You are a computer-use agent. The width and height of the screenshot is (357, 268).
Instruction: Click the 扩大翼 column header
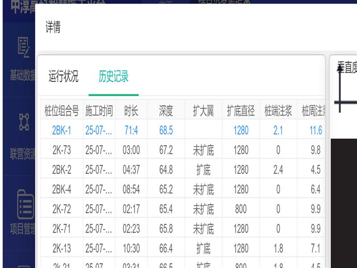pos(203,111)
